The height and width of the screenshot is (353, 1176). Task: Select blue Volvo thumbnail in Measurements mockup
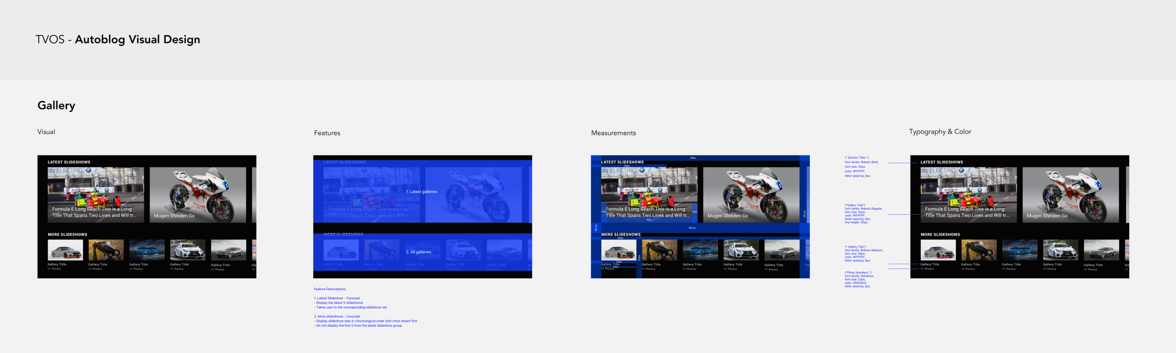(x=700, y=250)
